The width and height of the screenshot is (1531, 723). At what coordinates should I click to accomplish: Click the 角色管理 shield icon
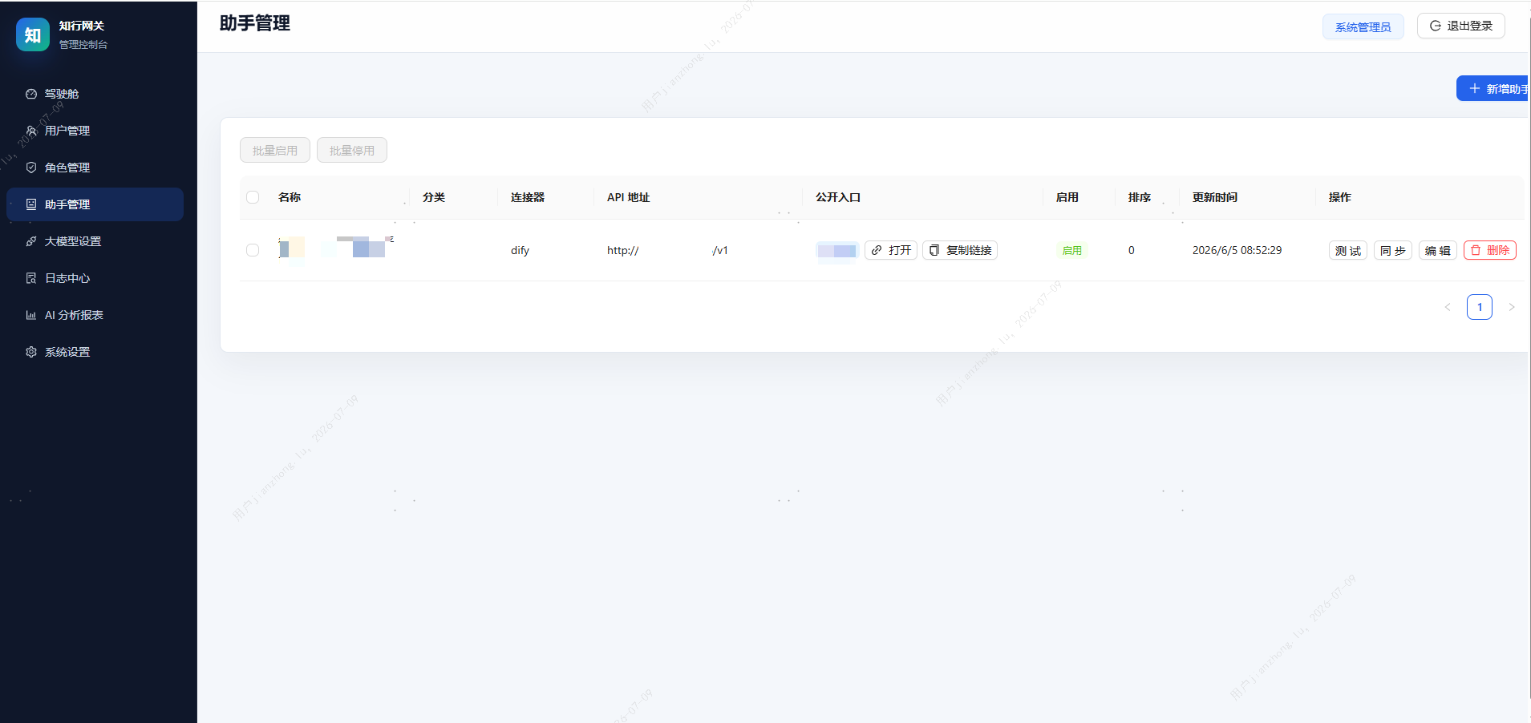coord(31,168)
